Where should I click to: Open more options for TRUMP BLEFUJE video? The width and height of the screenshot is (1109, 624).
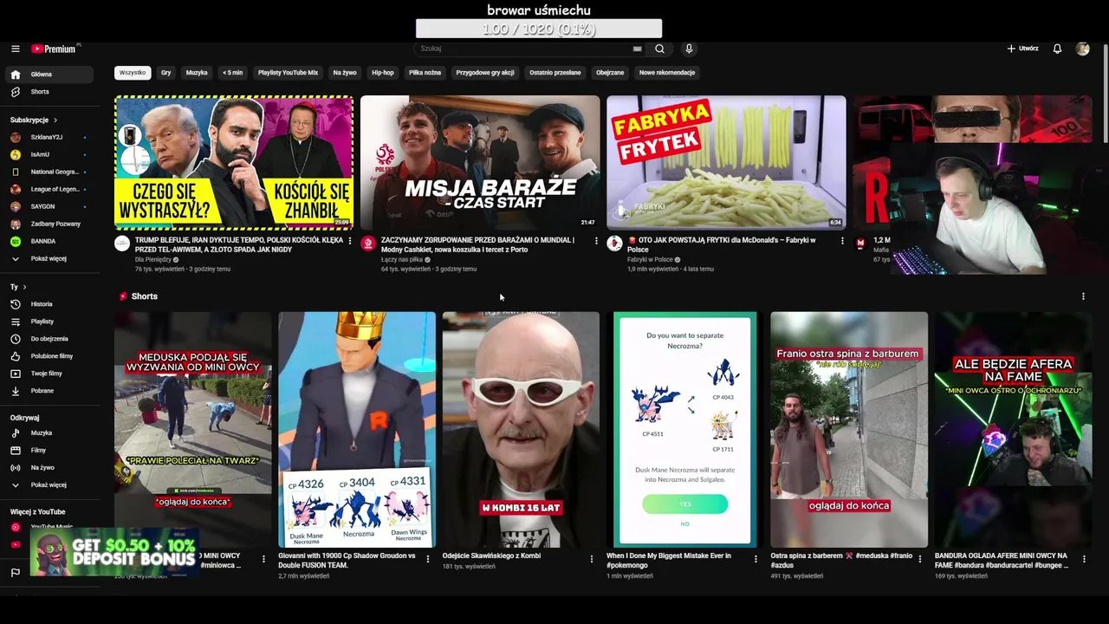tap(350, 241)
